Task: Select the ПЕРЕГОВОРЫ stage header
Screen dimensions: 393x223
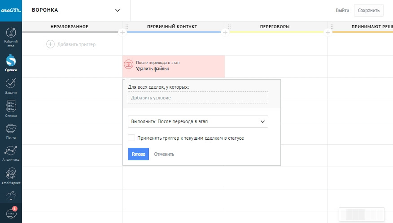Action: 275,27
